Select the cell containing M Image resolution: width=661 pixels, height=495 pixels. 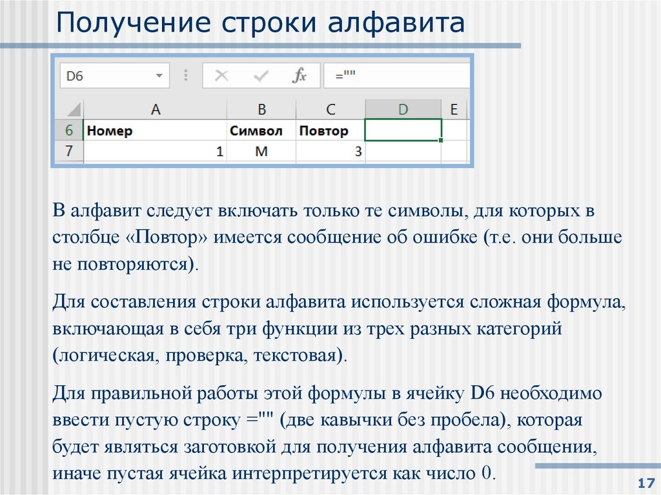(262, 150)
